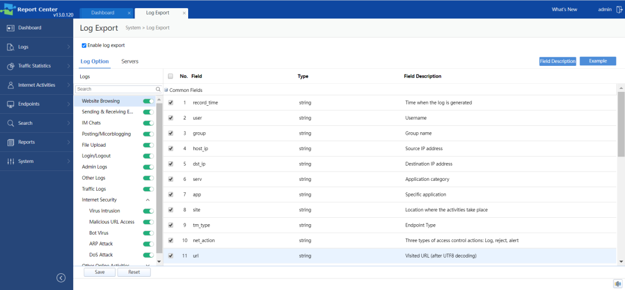Select the Endpoints monitor icon
The width and height of the screenshot is (625, 290).
[x=10, y=104]
